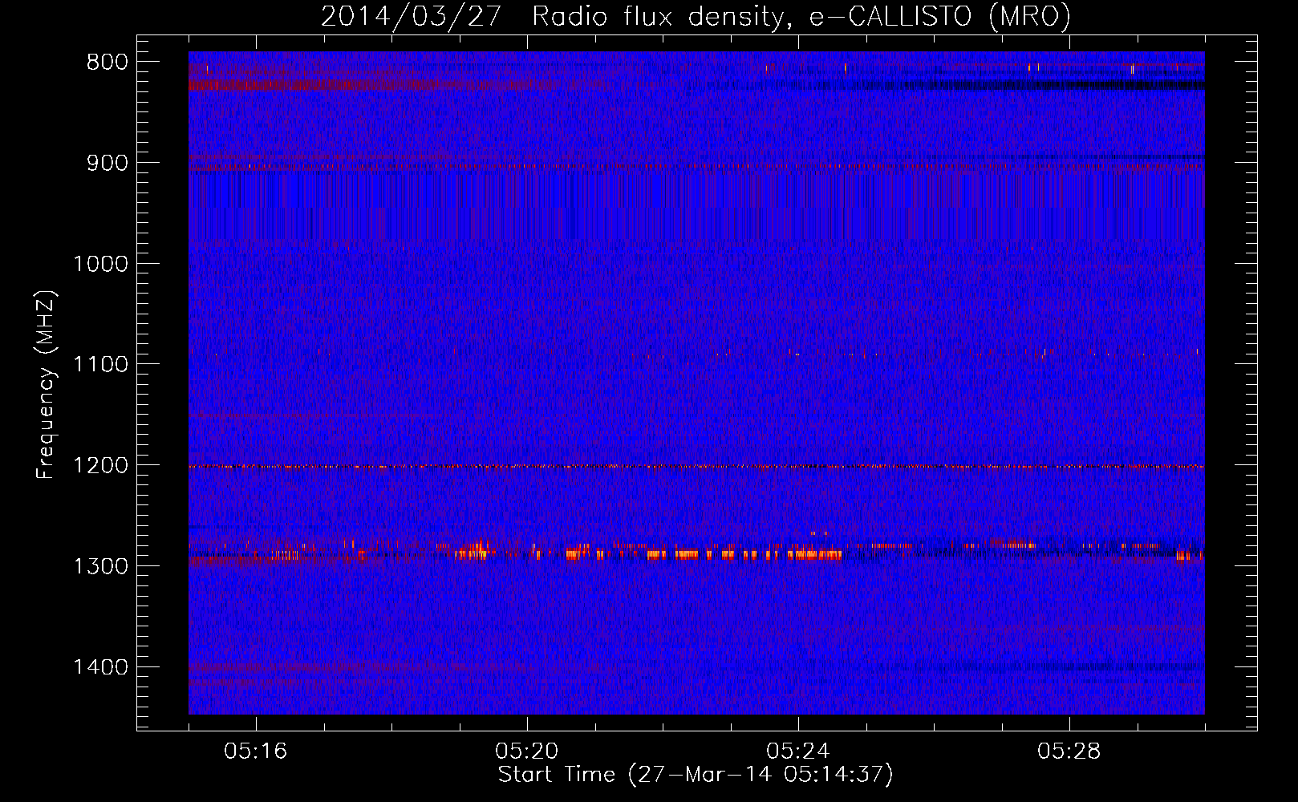The image size is (1298, 802).
Task: Click the 1000 frequency axis label
Action: click(101, 264)
